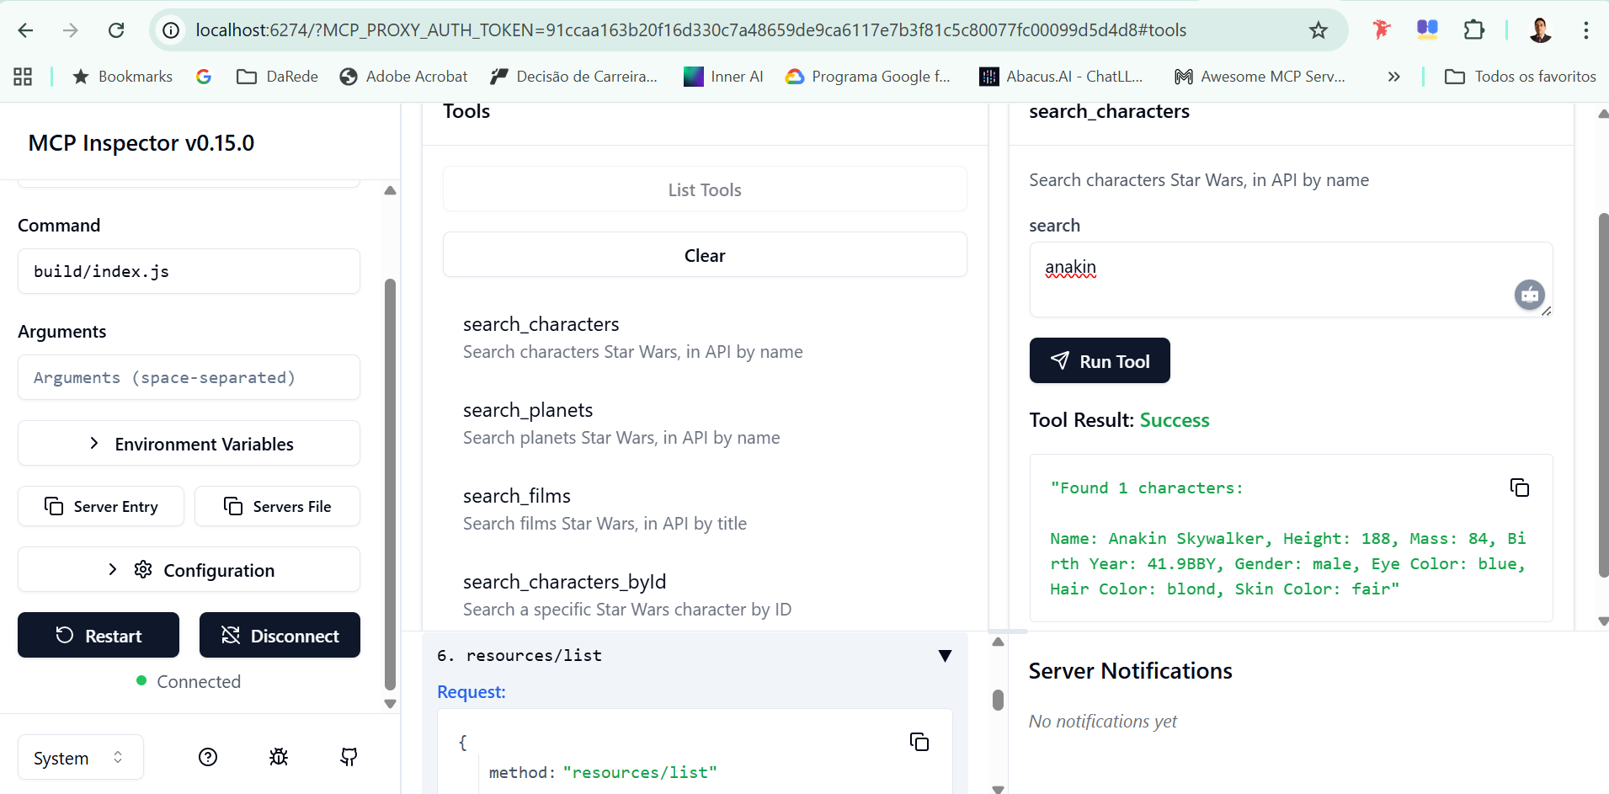The image size is (1609, 794).
Task: Open the apps grid shortcut
Action: pyautogui.click(x=23, y=77)
